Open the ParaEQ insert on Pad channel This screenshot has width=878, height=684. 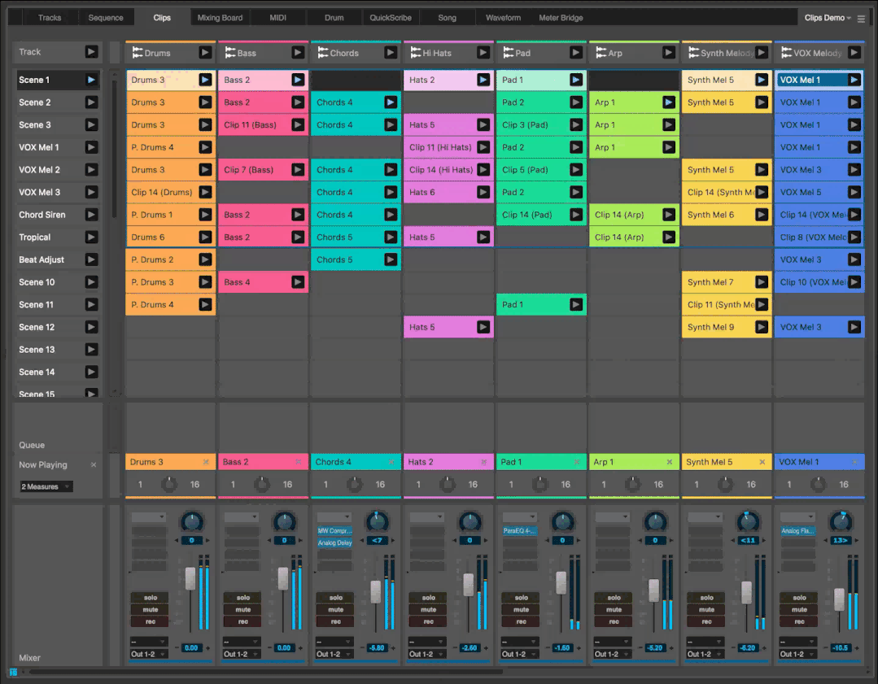tap(521, 531)
